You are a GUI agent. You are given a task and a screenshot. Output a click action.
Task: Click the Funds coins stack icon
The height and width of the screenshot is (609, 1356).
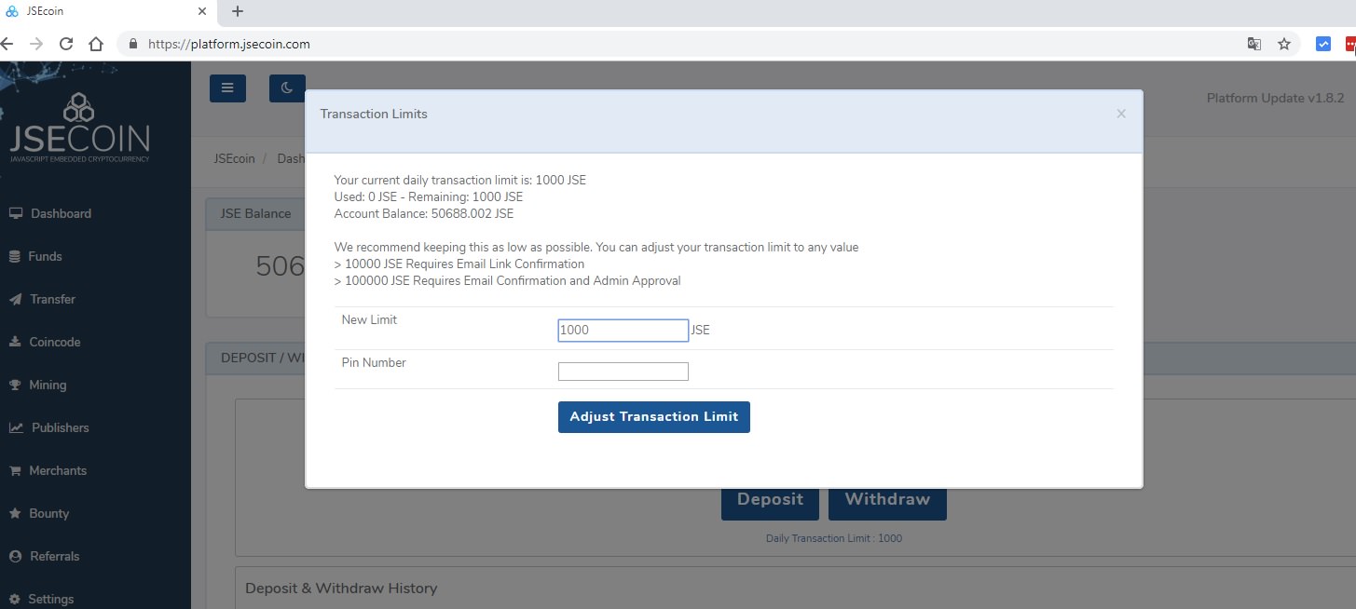coord(15,256)
